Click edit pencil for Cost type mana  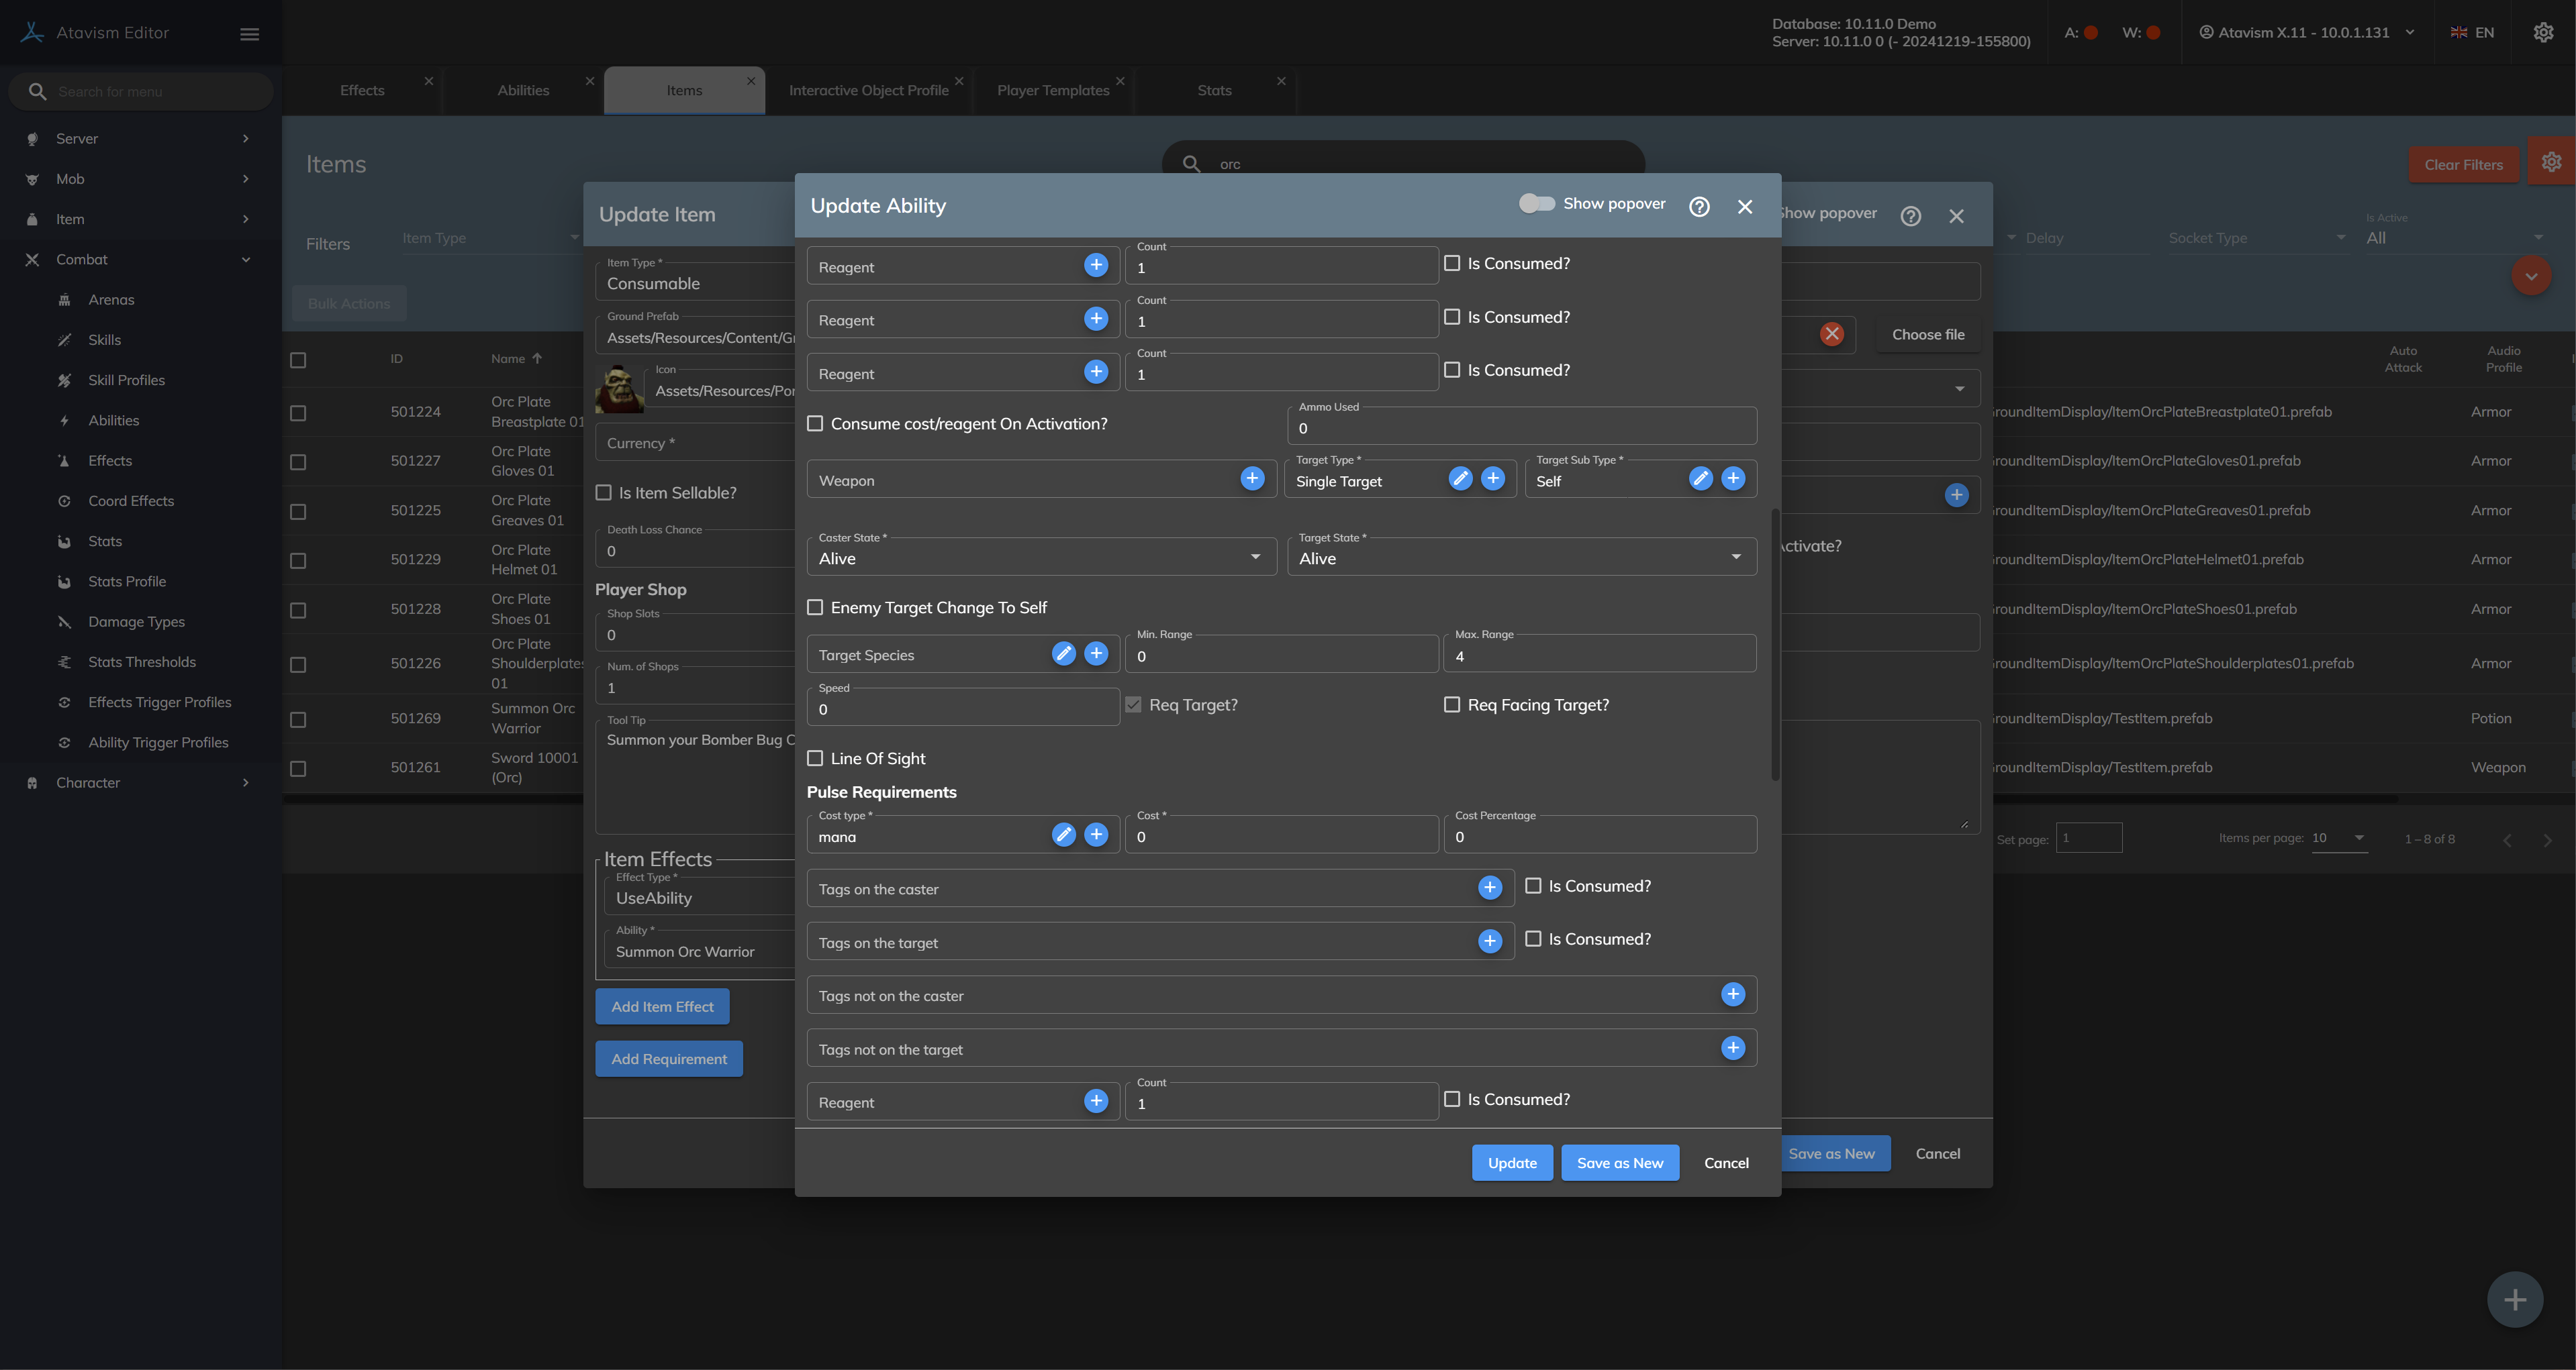pos(1063,835)
